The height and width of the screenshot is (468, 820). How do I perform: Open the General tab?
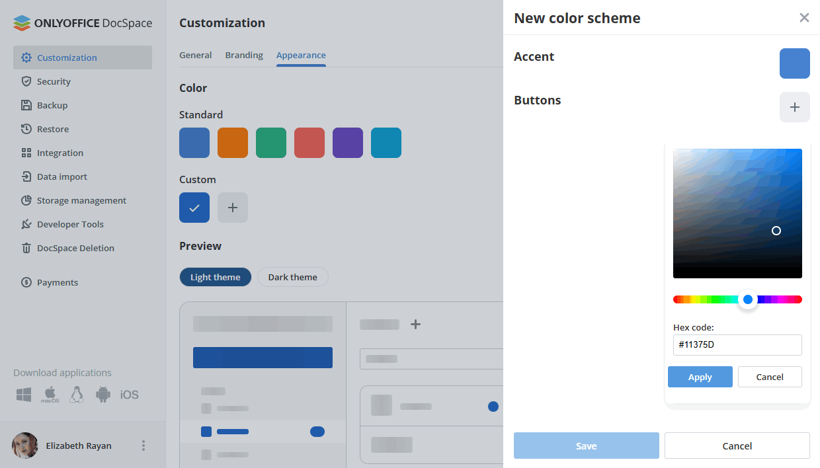click(195, 56)
